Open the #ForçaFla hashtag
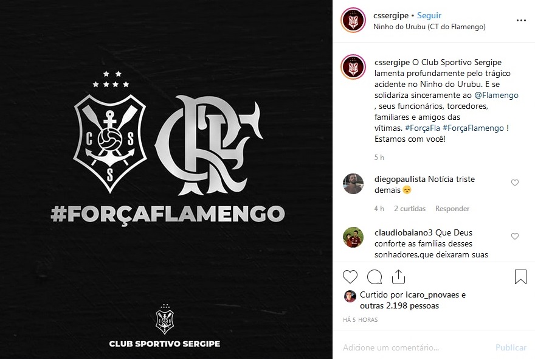This screenshot has width=535, height=359. click(x=423, y=128)
